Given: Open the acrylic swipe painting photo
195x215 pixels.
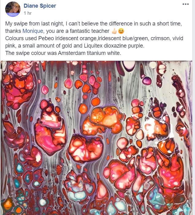Looking at the screenshot, I should click(x=96, y=138).
